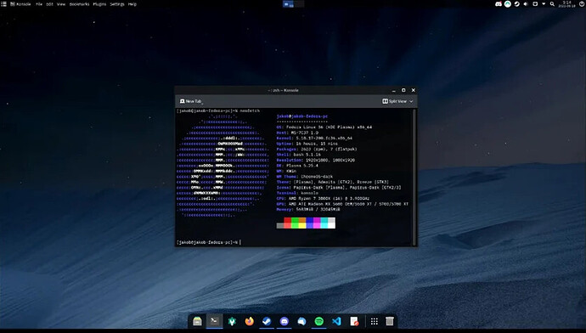Click the round white tray icon in top panel
Screen dimensions: 586x333
click(x=508, y=4)
